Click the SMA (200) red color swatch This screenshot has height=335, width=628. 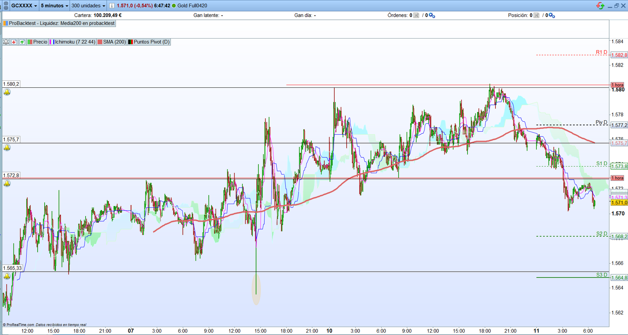(x=100, y=42)
